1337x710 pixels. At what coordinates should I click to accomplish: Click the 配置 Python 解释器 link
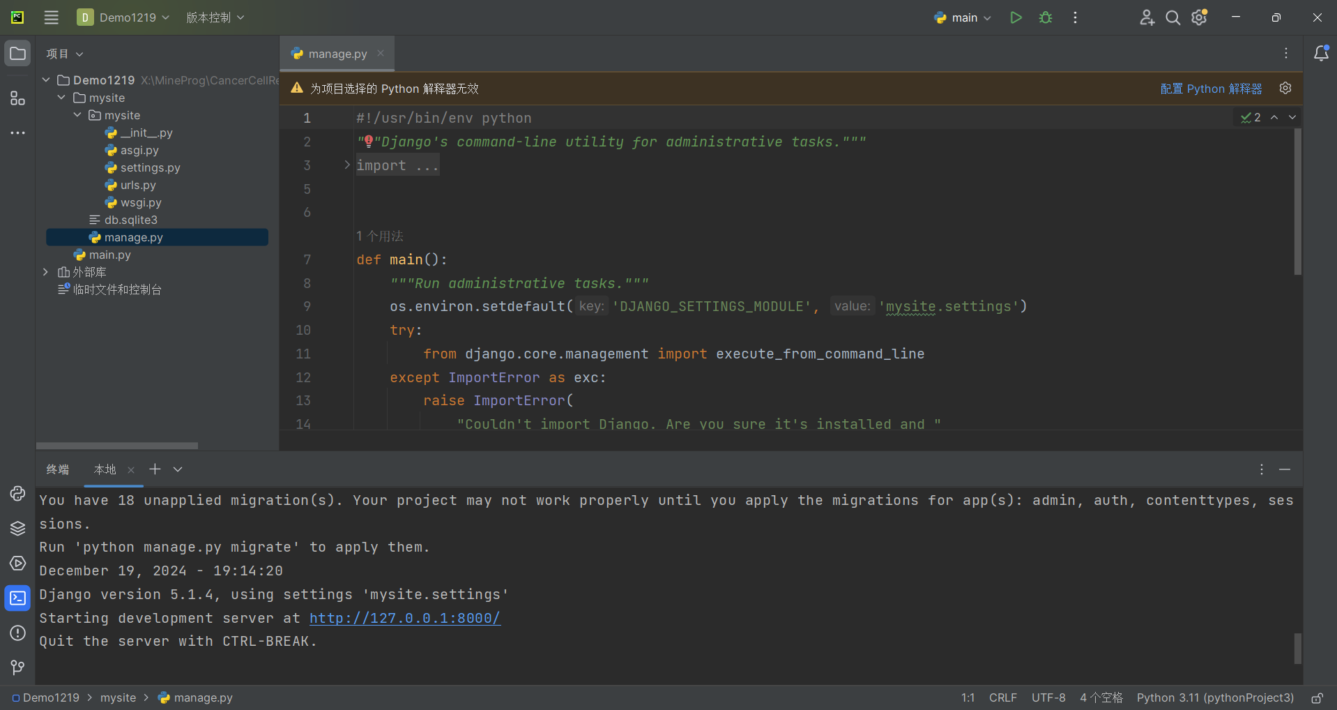[x=1210, y=89]
